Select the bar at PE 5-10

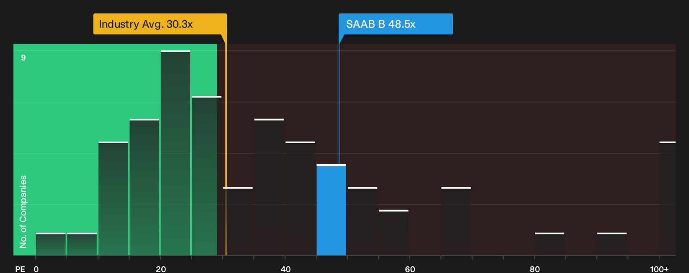click(82, 244)
